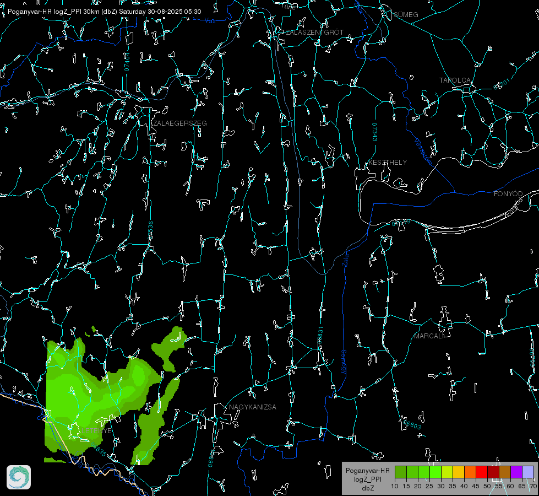Click the 06831 road number label

point(320,336)
